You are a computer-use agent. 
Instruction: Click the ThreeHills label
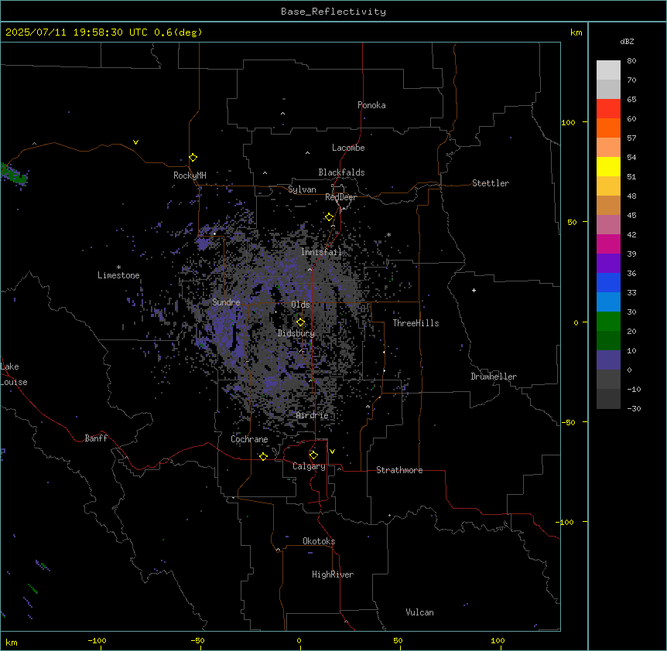point(416,323)
